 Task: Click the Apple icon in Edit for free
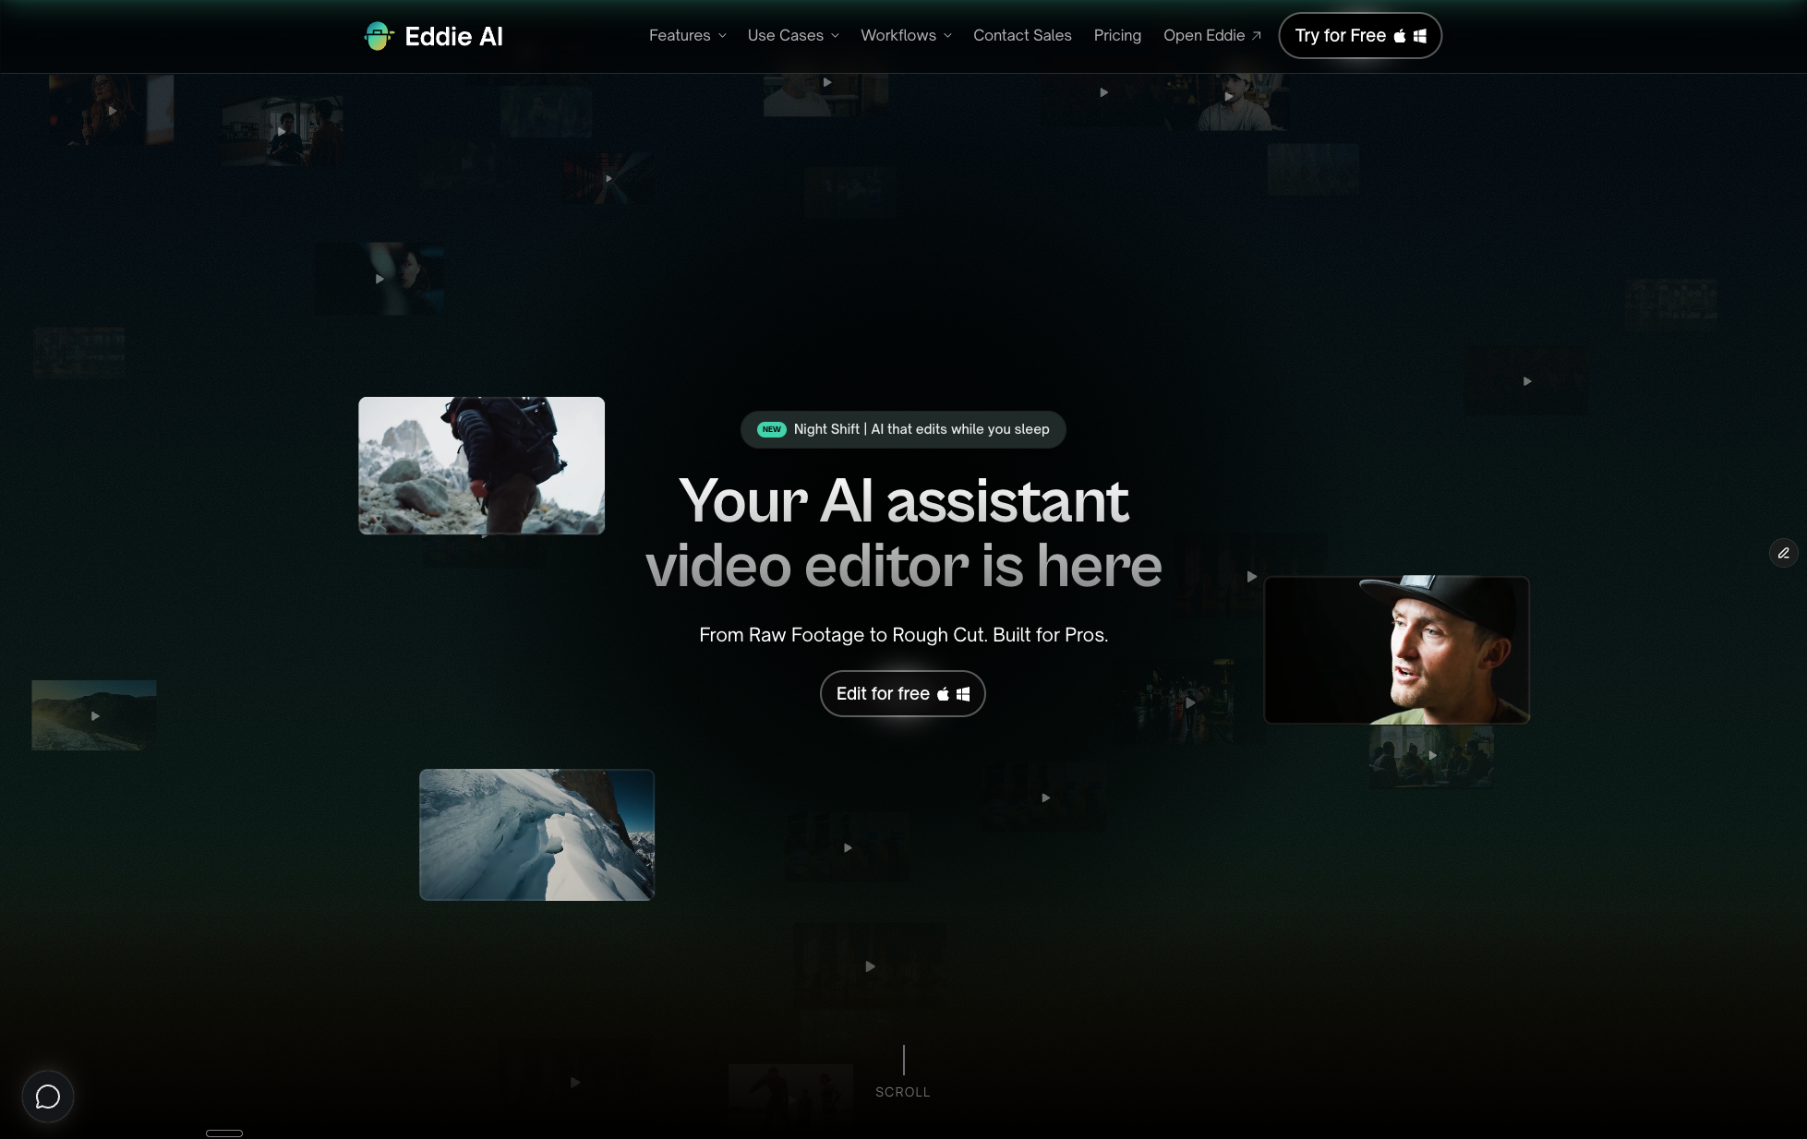(x=943, y=694)
